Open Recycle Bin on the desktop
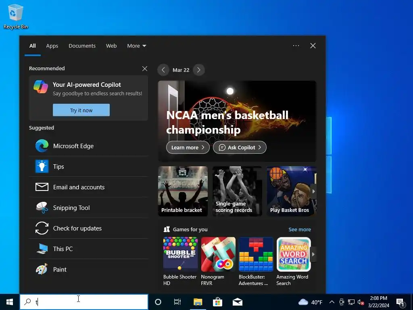This screenshot has height=310, width=413. [x=16, y=16]
